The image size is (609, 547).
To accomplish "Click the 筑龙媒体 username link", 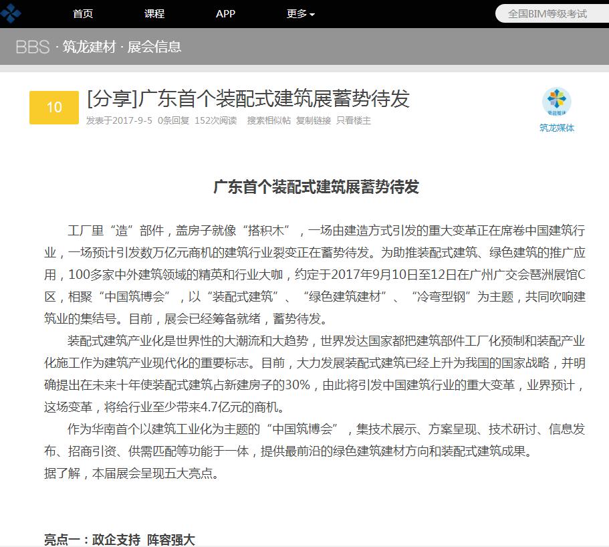I will click(556, 128).
